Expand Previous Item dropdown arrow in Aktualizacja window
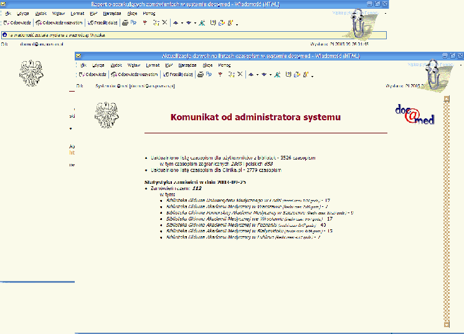 click(x=256, y=74)
